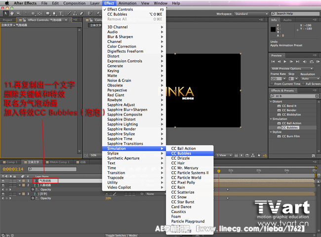The image size is (321, 237).
Task: Open the 50% magnification dropdown
Action: click(x=95, y=156)
